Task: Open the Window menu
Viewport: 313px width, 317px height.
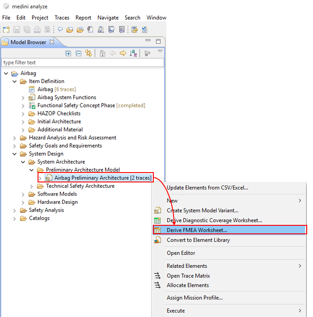Action: coord(156,18)
